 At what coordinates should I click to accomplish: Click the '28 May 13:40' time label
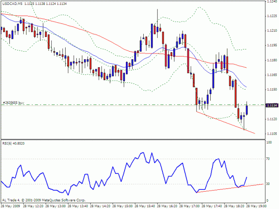coord(78,206)
